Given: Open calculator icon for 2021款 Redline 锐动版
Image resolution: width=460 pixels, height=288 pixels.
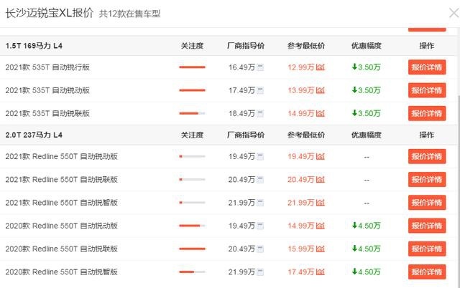Looking at the screenshot, I should (260, 157).
